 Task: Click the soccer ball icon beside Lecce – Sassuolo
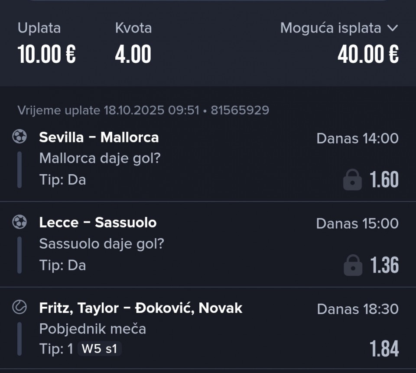click(19, 222)
